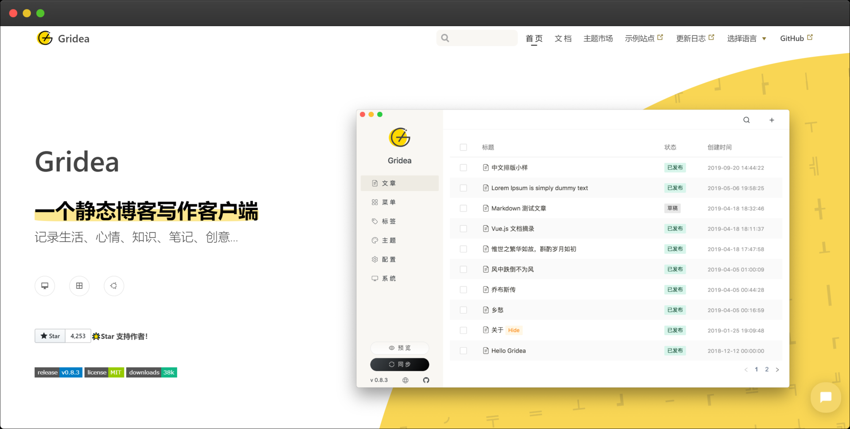Open the 选择语言 language dropdown
Screen dimensions: 850x429
(746, 38)
